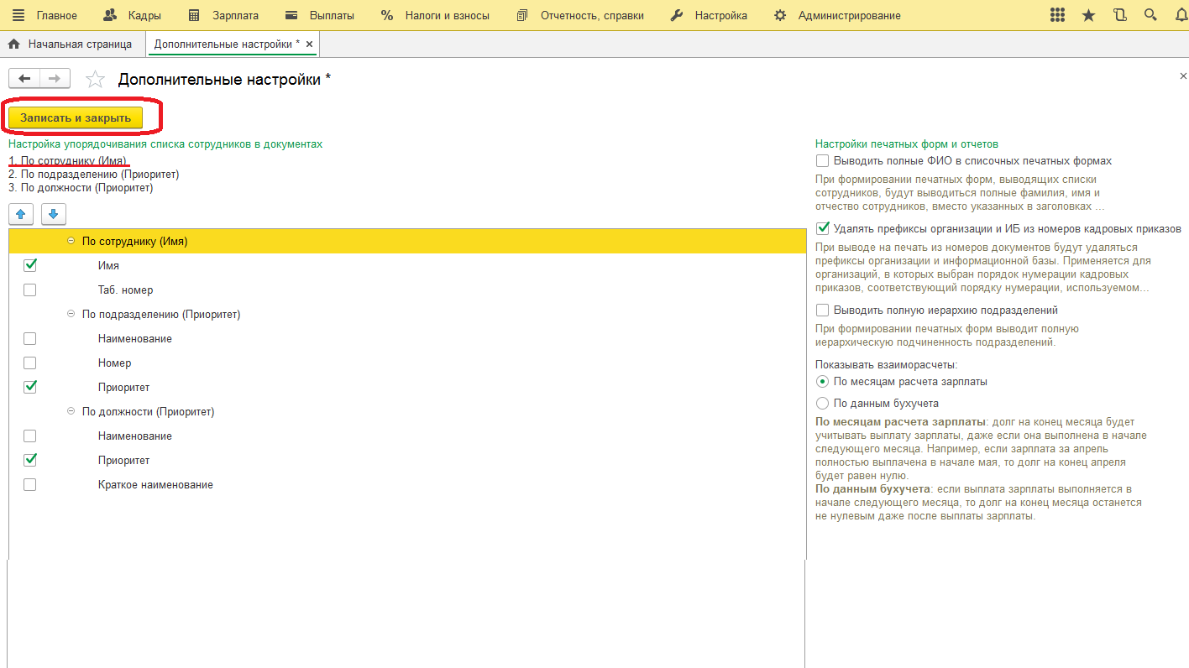The width and height of the screenshot is (1189, 668).
Task: Move selected sort item up
Action: (x=21, y=213)
